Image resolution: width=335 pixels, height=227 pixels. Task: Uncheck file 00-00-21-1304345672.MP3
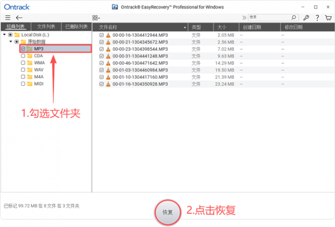[x=101, y=42]
